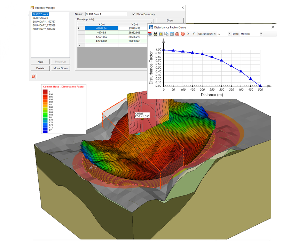Click the Column Base - Disturbance Factor legend title

pyautogui.click(x=64, y=87)
